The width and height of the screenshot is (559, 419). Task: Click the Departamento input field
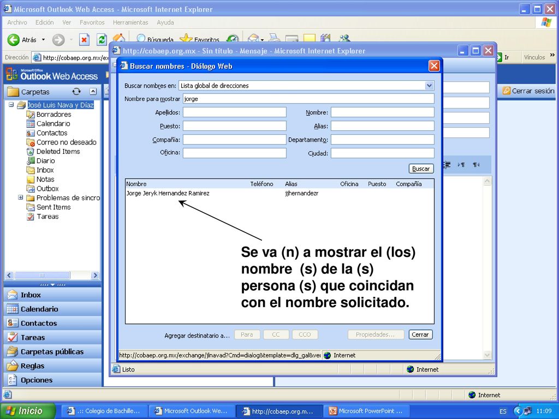click(x=383, y=139)
